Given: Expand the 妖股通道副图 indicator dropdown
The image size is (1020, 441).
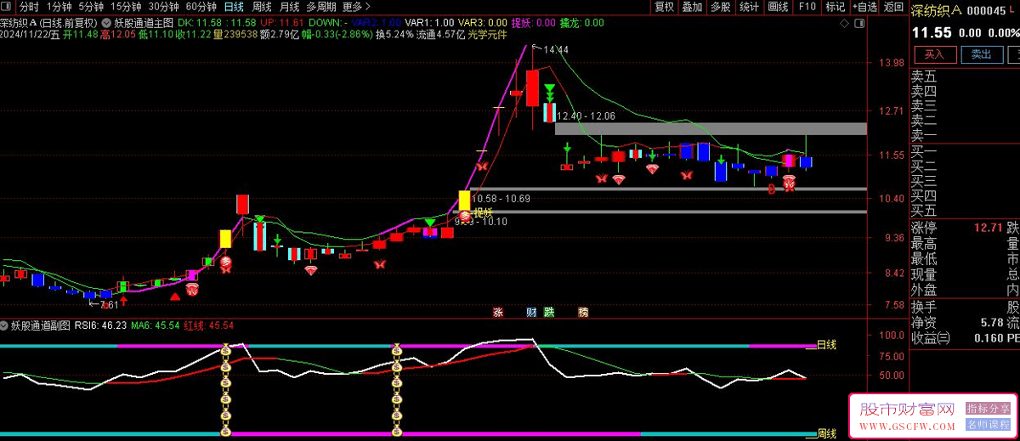Looking at the screenshot, I should point(4,325).
